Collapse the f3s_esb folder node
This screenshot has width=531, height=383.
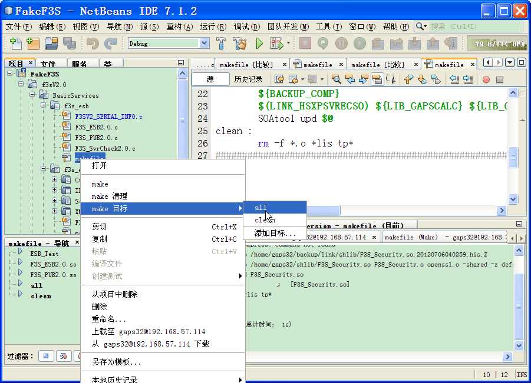(x=44, y=105)
